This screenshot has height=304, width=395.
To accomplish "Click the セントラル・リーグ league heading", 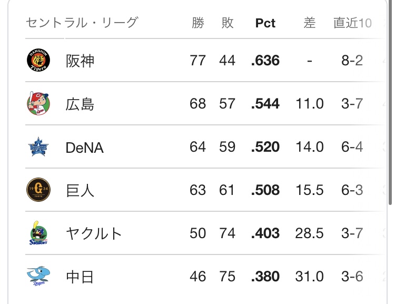I will point(82,23).
